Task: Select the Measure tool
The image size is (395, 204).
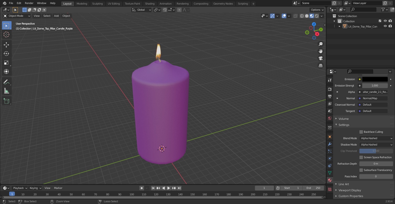Action: click(6, 91)
